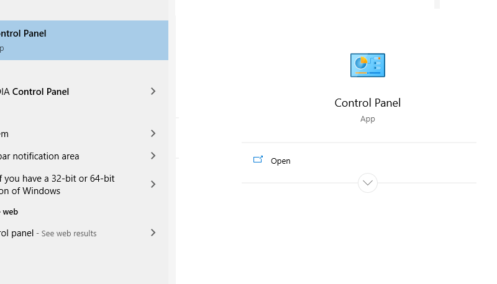Click the Open launch icon in preview pane
This screenshot has width=497, height=284.
pos(258,159)
